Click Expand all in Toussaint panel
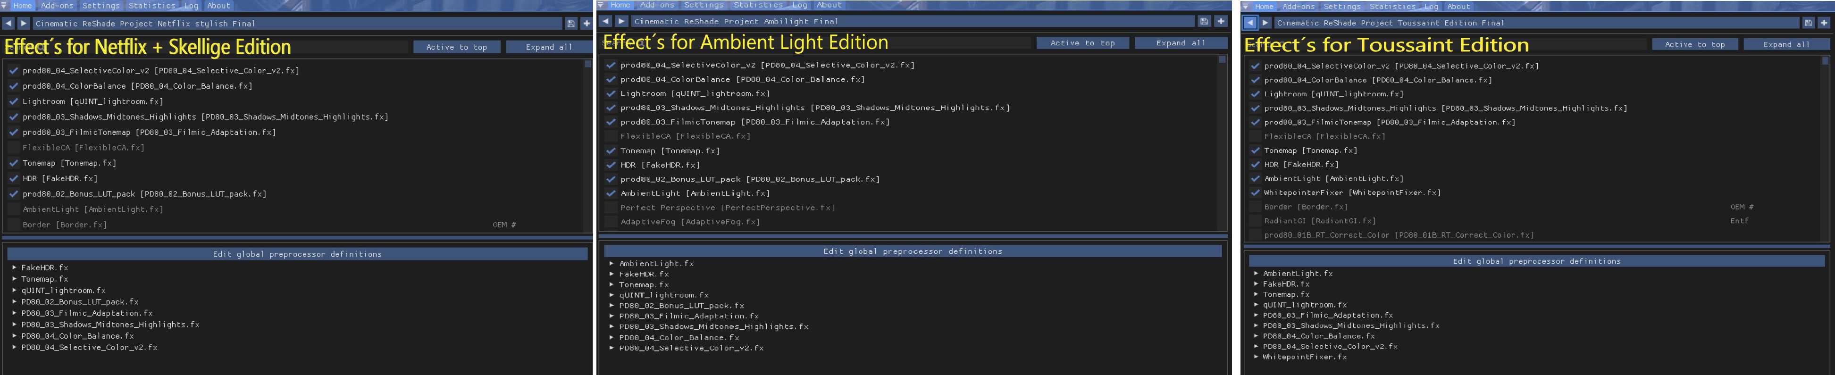1835x375 pixels. (x=1786, y=45)
